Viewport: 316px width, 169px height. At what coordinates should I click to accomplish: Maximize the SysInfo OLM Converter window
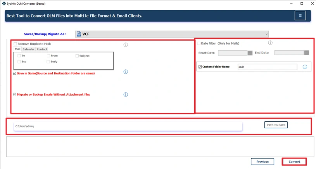click(x=302, y=3)
